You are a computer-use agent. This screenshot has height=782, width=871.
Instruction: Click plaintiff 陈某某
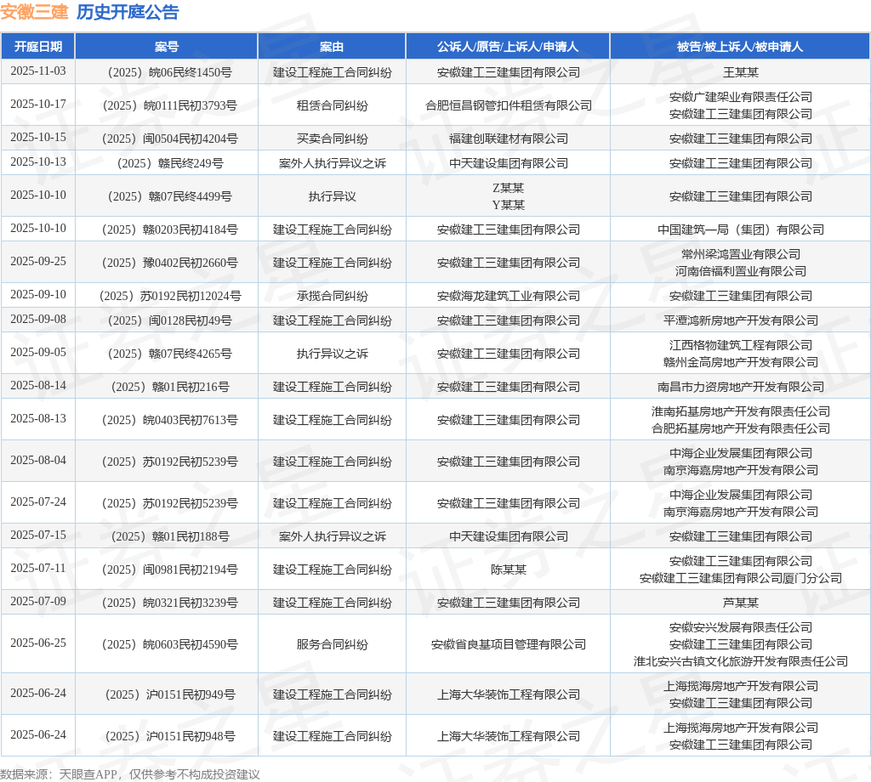tap(509, 570)
